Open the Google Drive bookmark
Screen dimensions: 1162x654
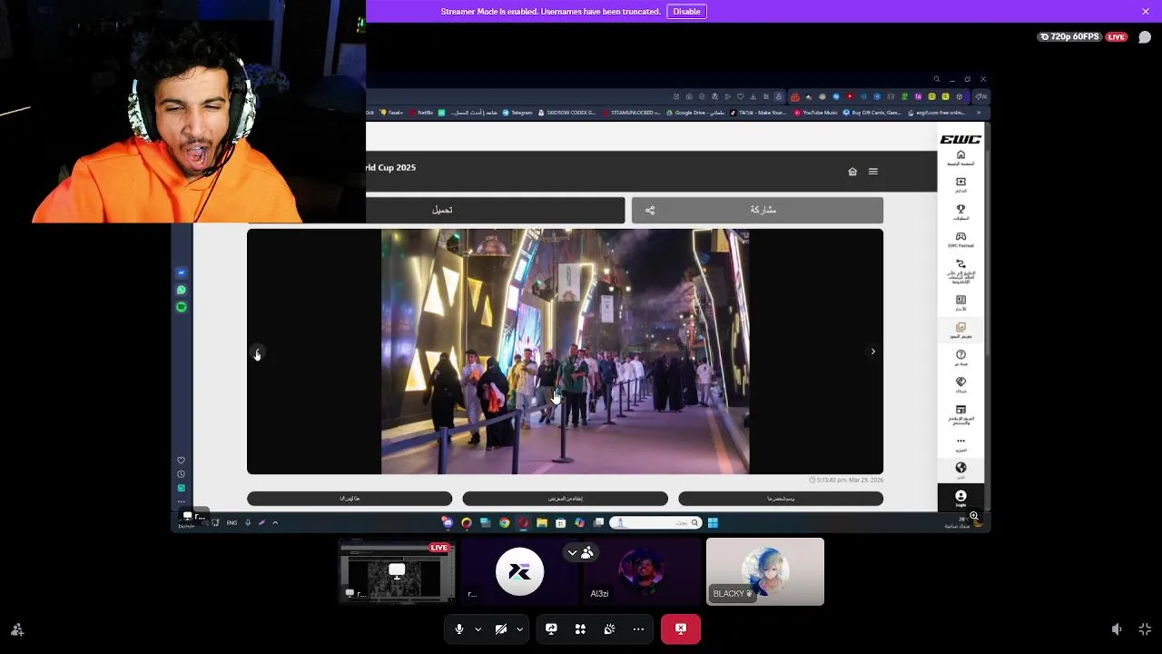[x=696, y=113]
